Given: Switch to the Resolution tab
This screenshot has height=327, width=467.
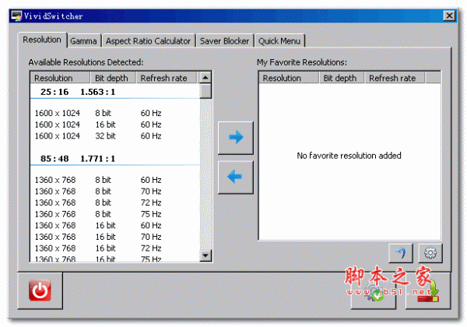Looking at the screenshot, I should click(42, 40).
